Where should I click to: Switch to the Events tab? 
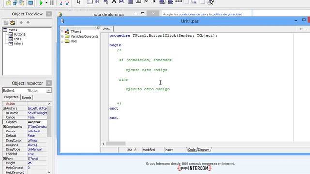click(27, 97)
